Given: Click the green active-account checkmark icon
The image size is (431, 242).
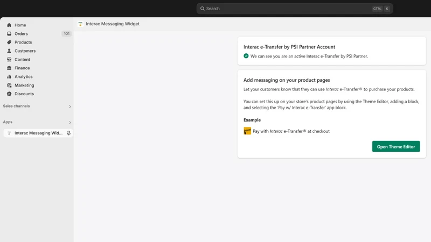Looking at the screenshot, I should [246, 56].
